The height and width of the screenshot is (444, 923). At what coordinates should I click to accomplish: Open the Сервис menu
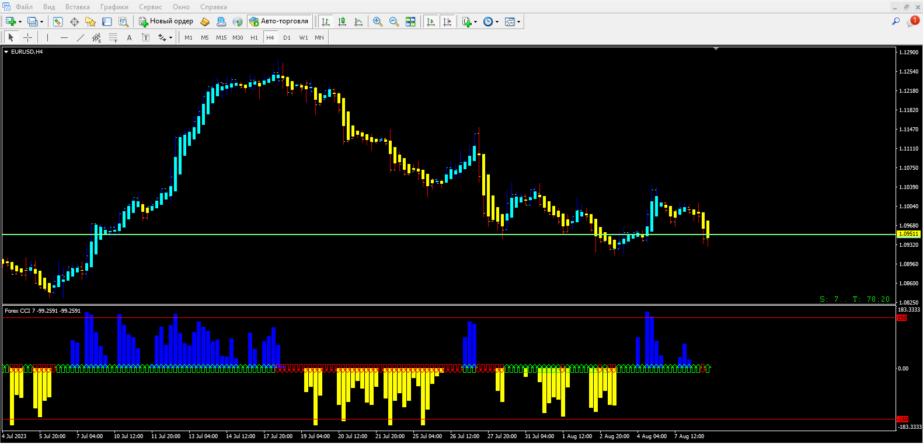(150, 7)
